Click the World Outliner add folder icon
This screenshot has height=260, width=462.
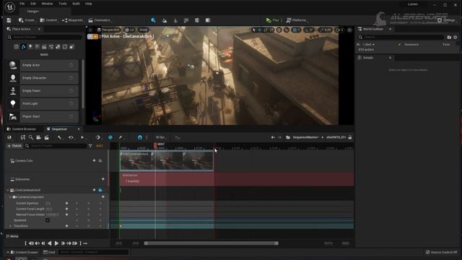(x=449, y=37)
